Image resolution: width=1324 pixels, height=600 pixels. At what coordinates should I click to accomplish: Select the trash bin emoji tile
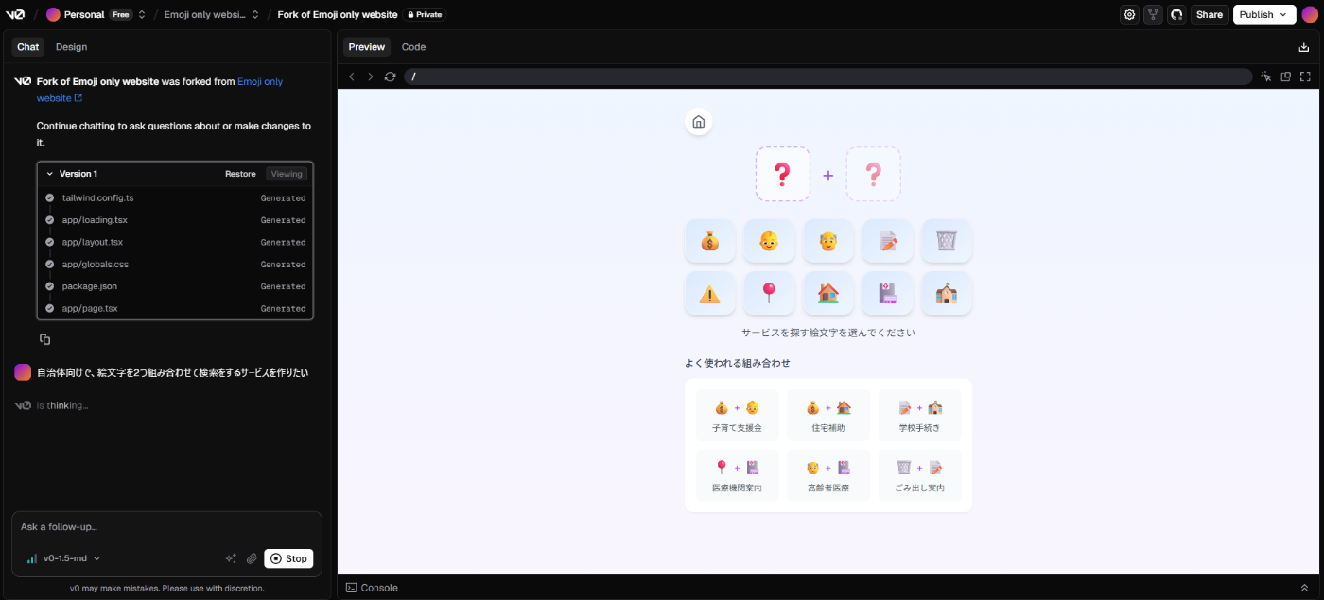[947, 241]
